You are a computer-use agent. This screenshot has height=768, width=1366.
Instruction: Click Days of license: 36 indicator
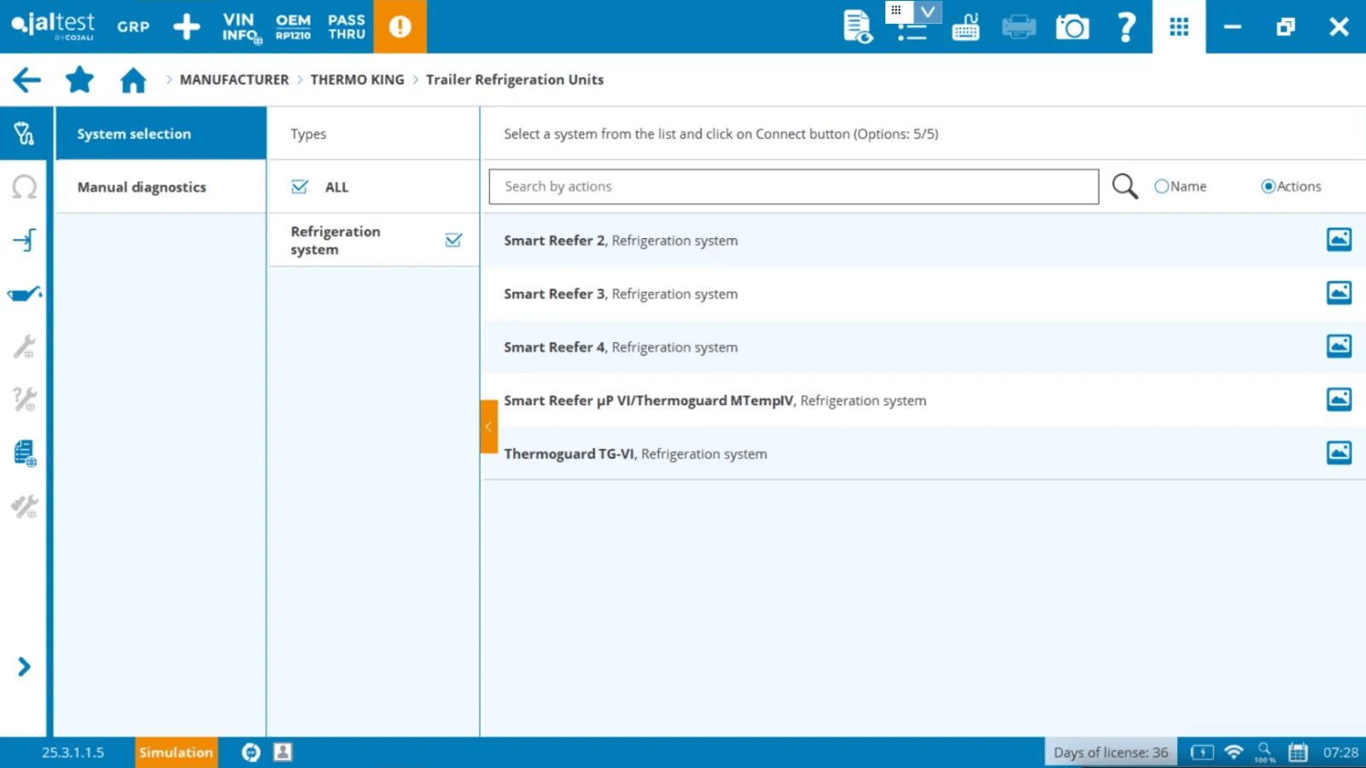point(1111,753)
